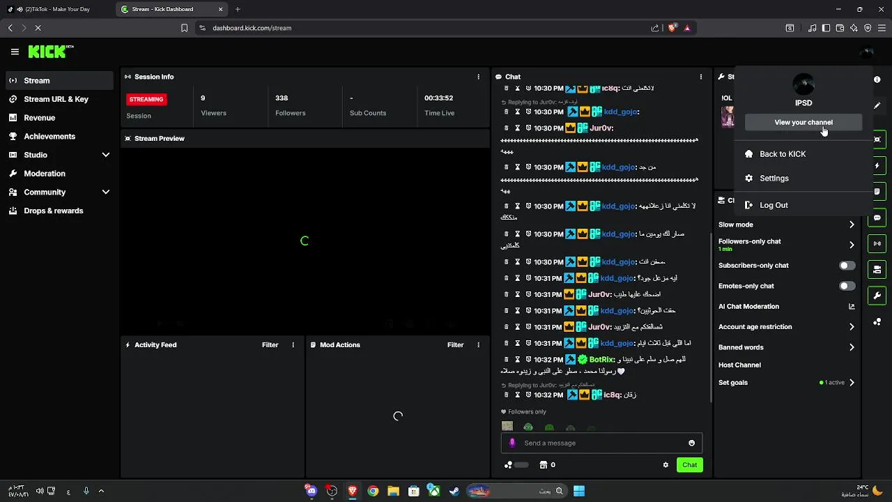Open the Stream sidebar page
Screen dimensions: 892x502
point(59,80)
